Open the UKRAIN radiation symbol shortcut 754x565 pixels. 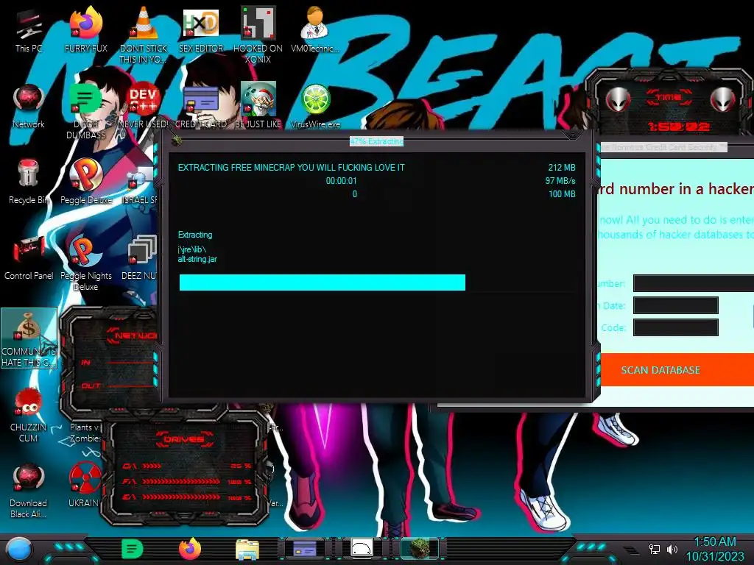tap(85, 486)
